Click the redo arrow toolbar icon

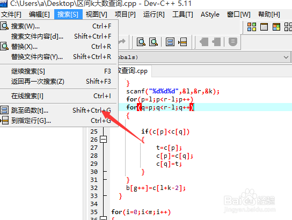[x=122, y=41]
